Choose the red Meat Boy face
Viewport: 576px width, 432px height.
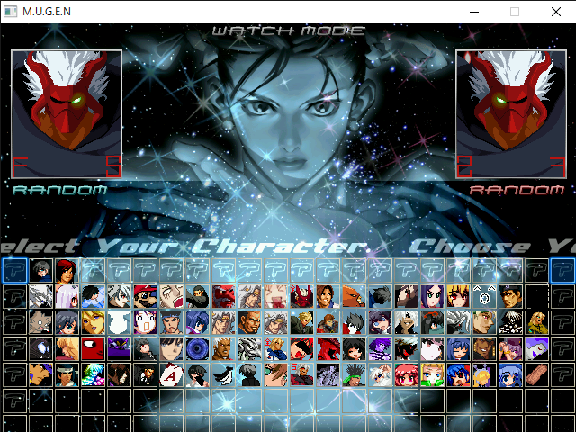pos(93,348)
